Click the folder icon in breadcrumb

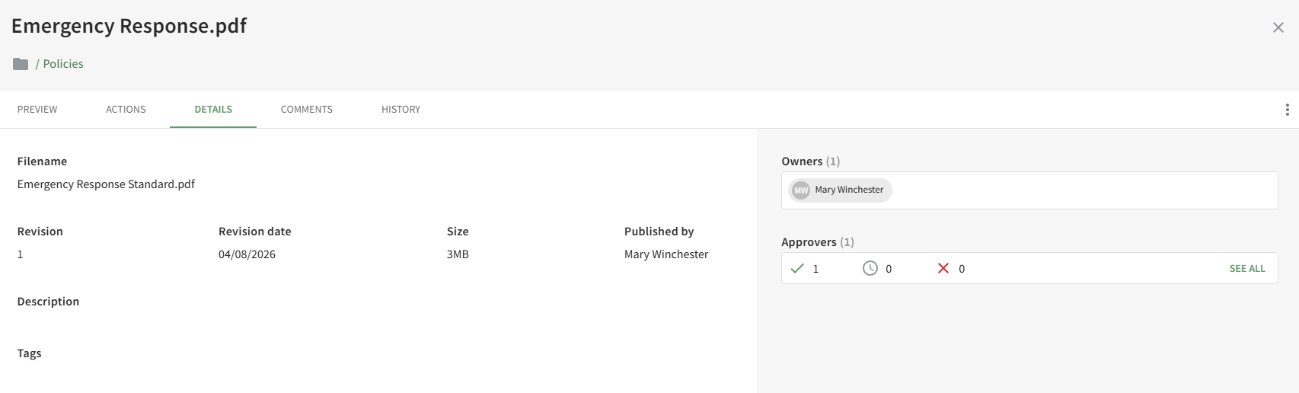21,64
